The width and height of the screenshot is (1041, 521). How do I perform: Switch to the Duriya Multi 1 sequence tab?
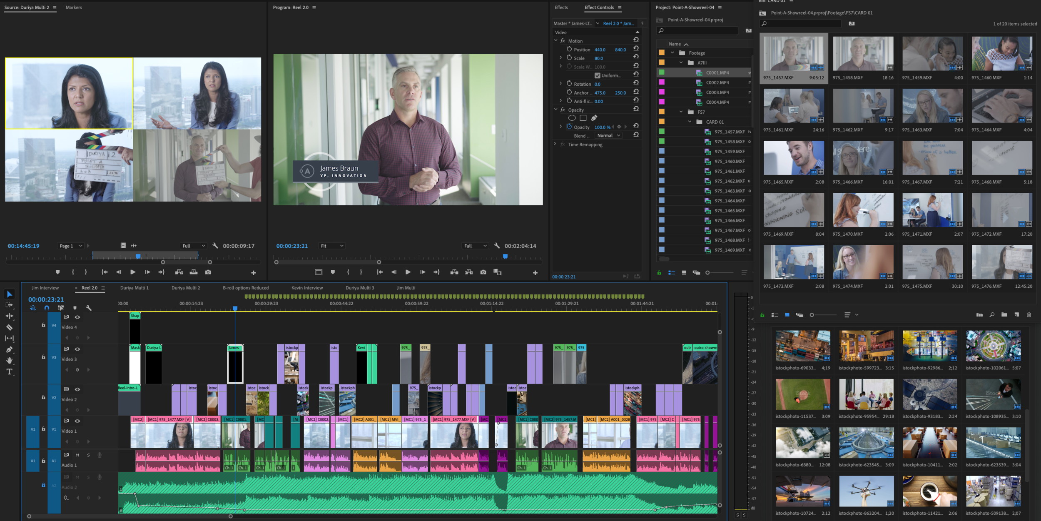134,288
